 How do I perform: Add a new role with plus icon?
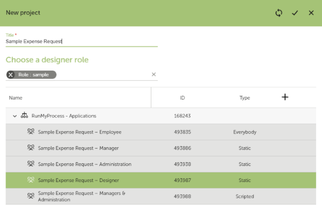[x=285, y=97]
